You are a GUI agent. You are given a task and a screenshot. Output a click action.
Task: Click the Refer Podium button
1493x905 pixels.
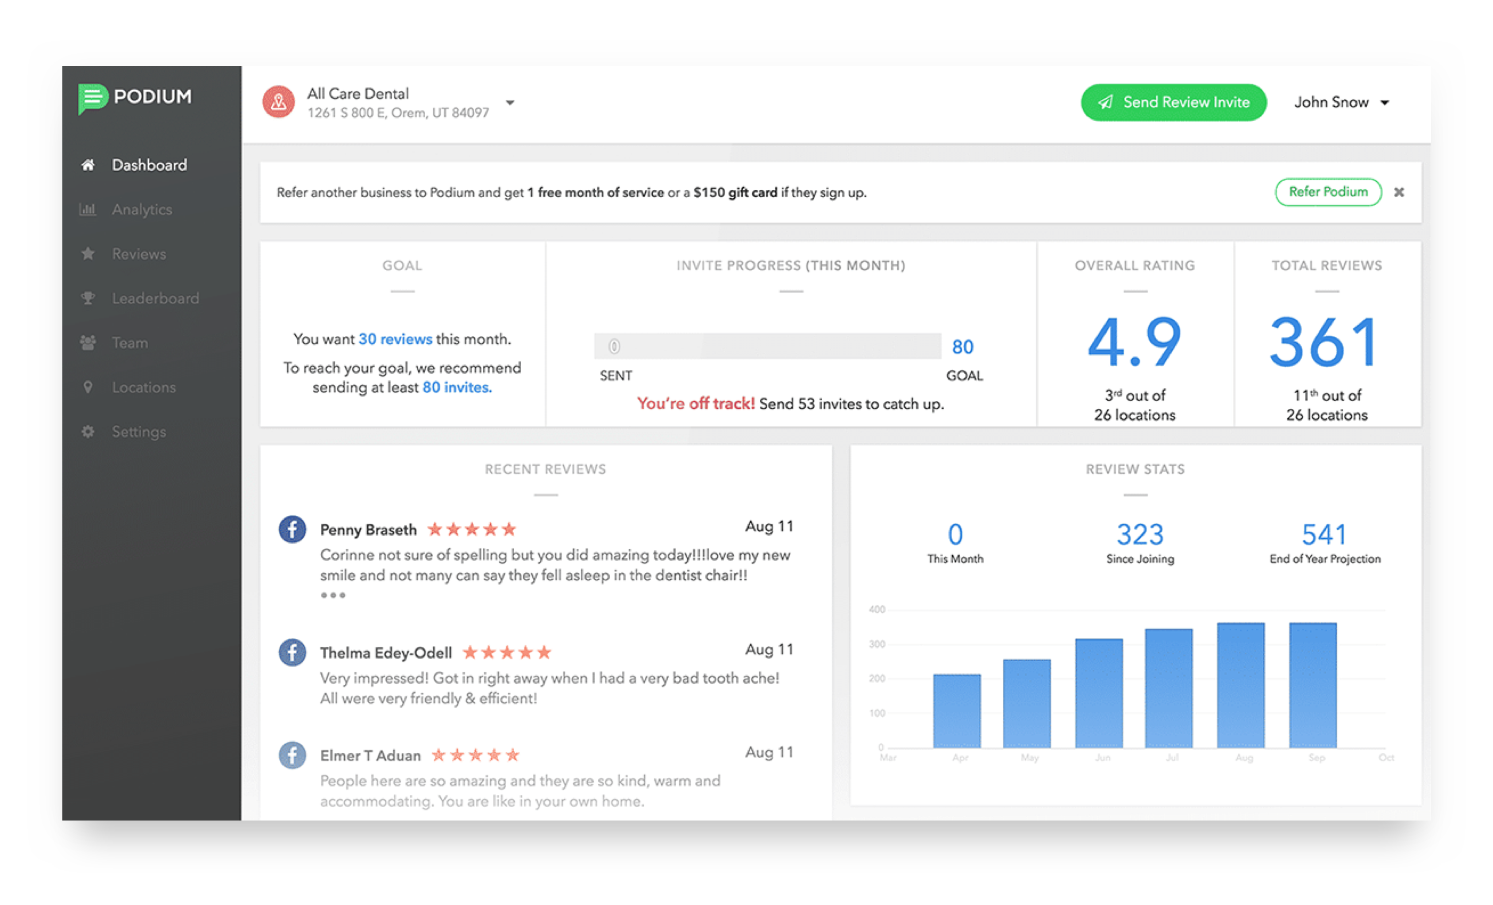click(x=1328, y=192)
